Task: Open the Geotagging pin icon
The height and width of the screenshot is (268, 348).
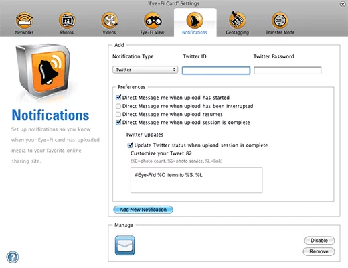Action: pos(237,20)
